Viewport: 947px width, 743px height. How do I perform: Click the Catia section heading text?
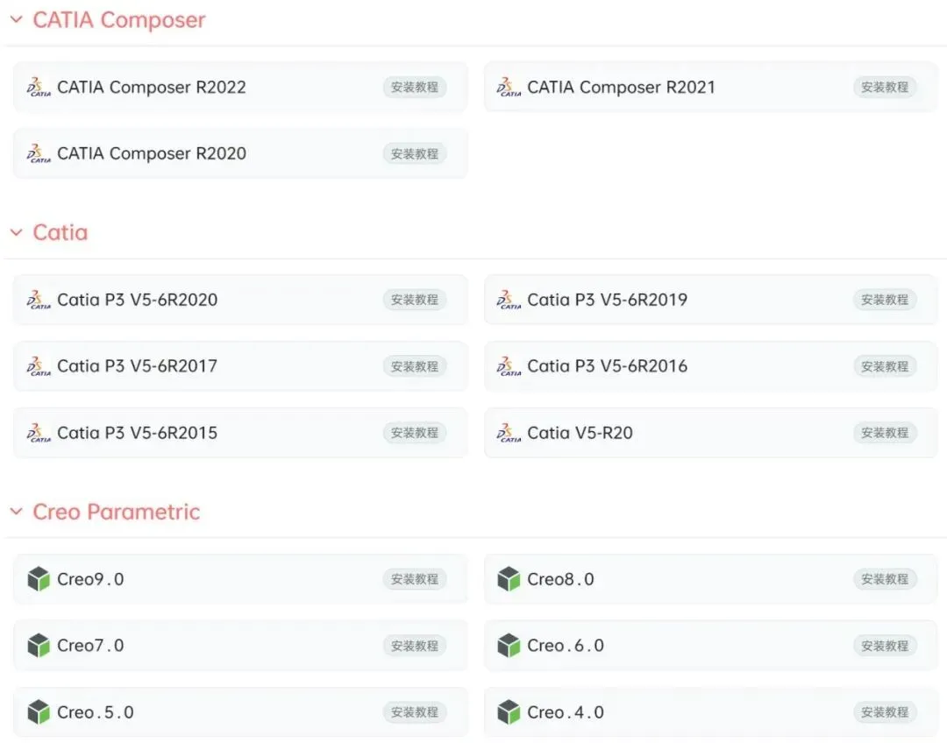(x=61, y=232)
